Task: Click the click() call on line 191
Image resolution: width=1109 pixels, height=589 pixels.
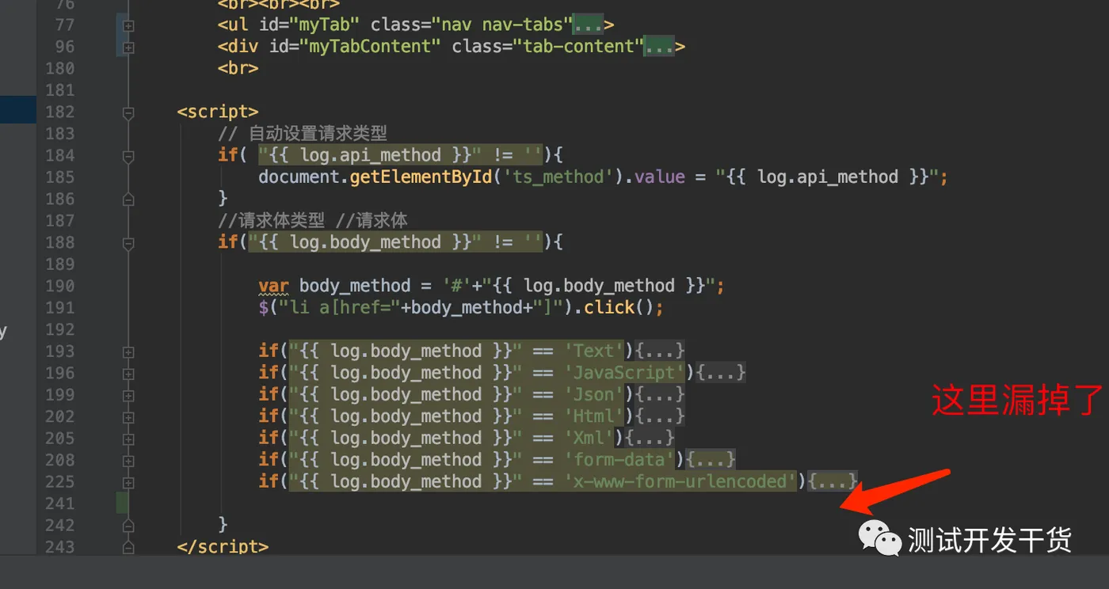Action: click(x=623, y=307)
